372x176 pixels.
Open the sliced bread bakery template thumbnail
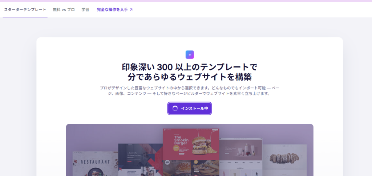click(x=284, y=160)
